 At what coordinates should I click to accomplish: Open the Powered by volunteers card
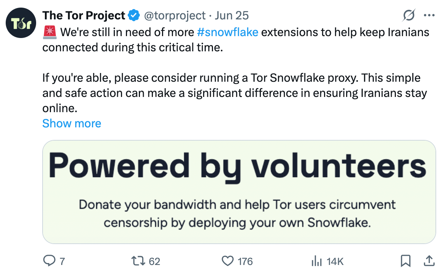[239, 192]
